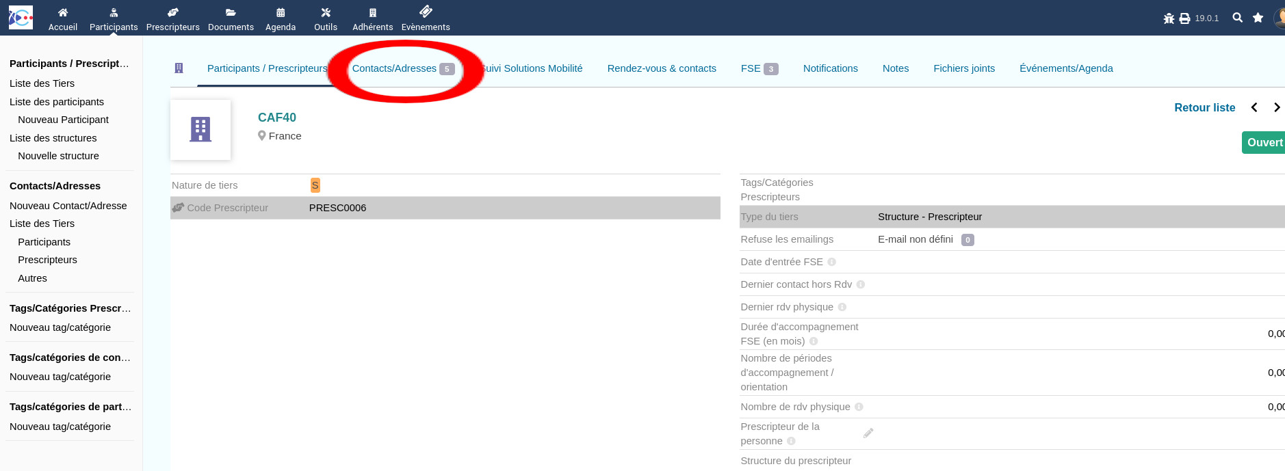Image resolution: width=1285 pixels, height=471 pixels.
Task: Edit Prescripteur de la personne pencil
Action: pyautogui.click(x=868, y=433)
